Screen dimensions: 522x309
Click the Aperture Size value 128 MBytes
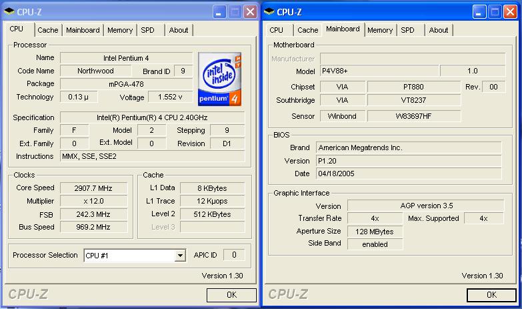point(375,232)
